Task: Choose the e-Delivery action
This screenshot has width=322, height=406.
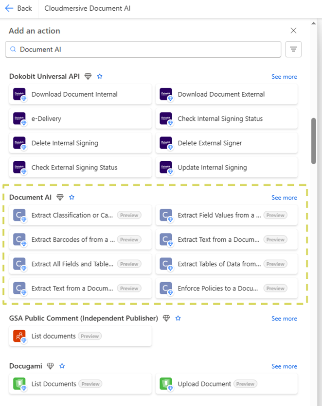Action: pyautogui.click(x=80, y=118)
